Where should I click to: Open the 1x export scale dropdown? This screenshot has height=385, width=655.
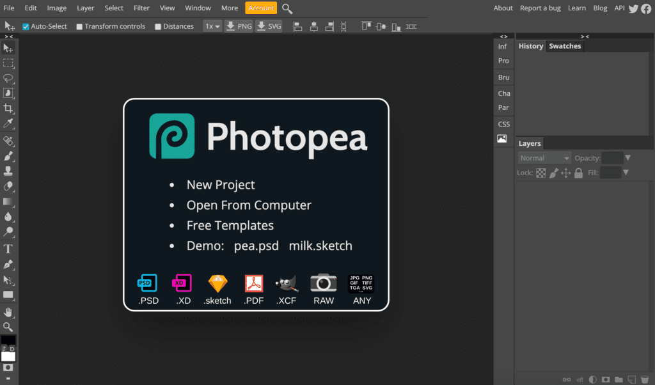[x=212, y=26]
